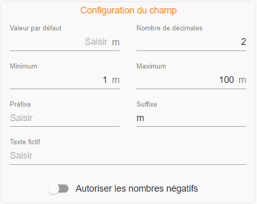
Task: Click the Suffixe field containing m
Action: coord(191,118)
